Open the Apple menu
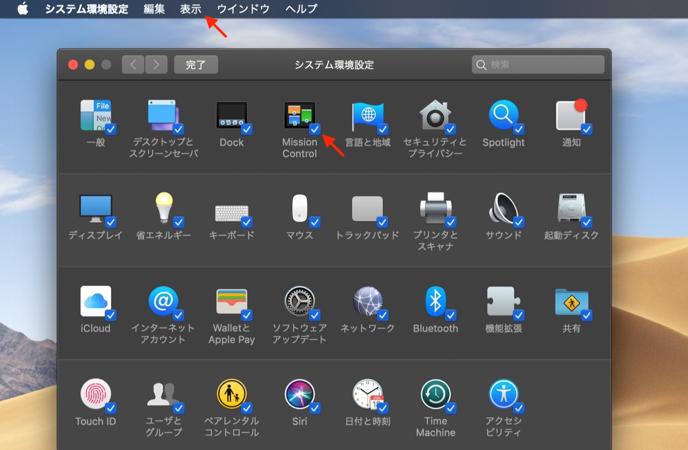The height and width of the screenshot is (450, 688). (x=23, y=9)
